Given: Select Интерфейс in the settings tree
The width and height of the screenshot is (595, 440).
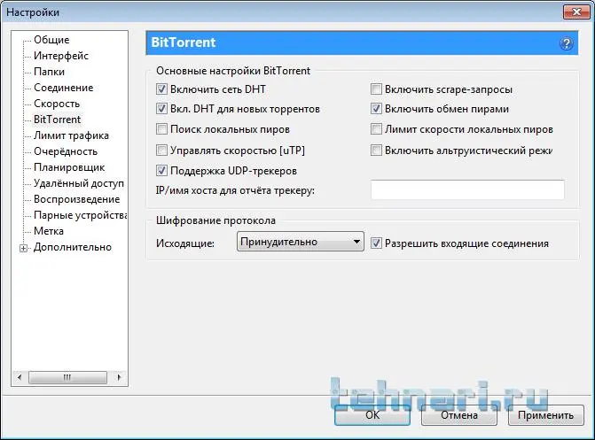Looking at the screenshot, I should click(x=61, y=56).
